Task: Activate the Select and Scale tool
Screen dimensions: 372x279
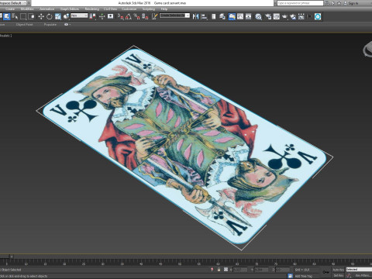Action: click(58, 17)
